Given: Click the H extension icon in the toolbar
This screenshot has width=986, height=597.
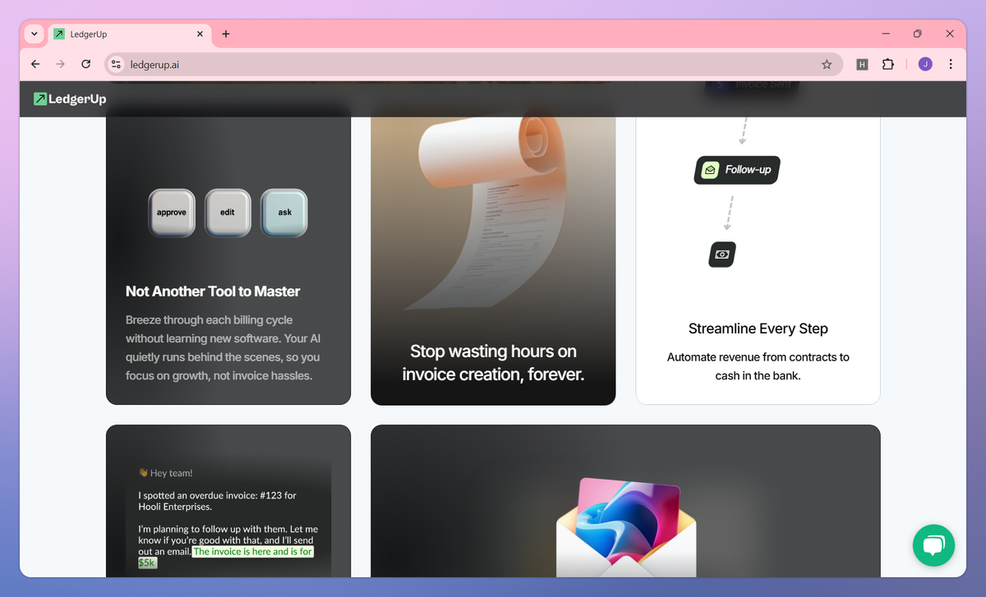Looking at the screenshot, I should pyautogui.click(x=862, y=64).
